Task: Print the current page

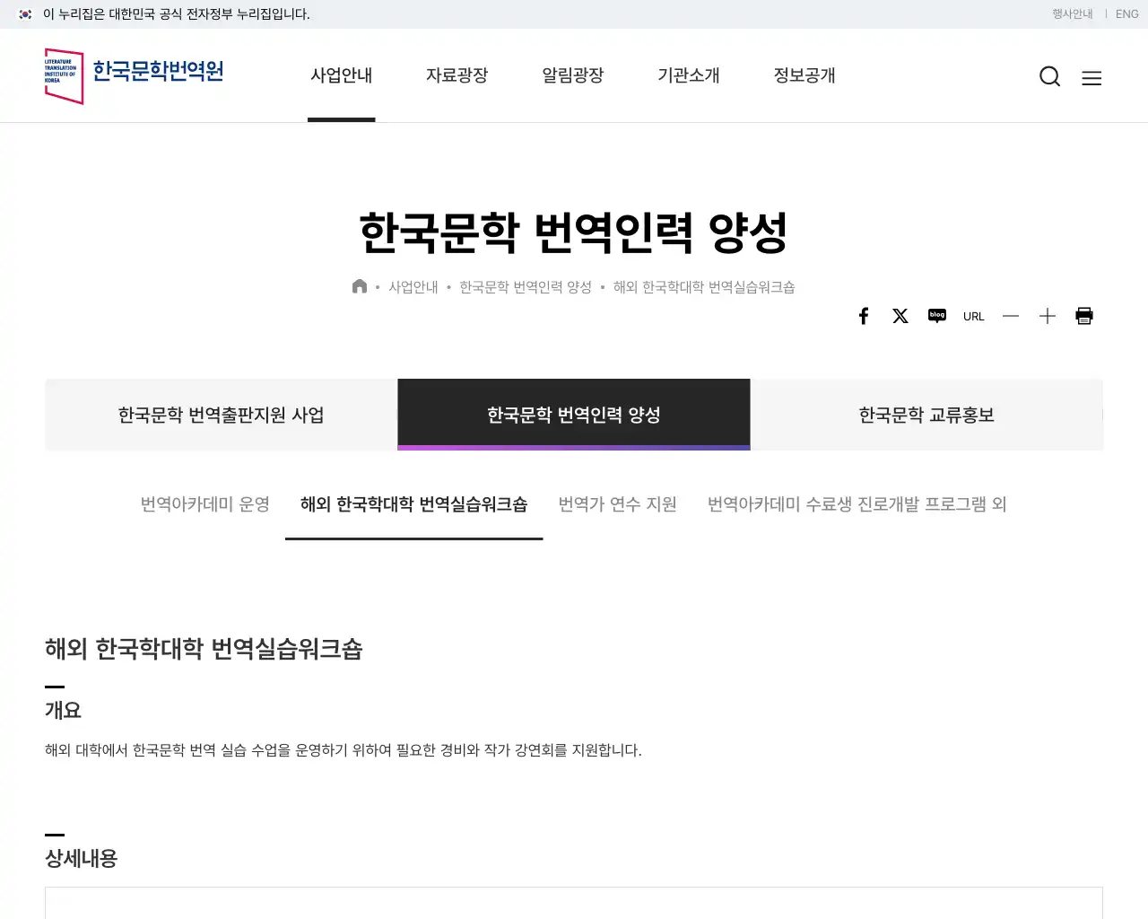Action: (1083, 316)
